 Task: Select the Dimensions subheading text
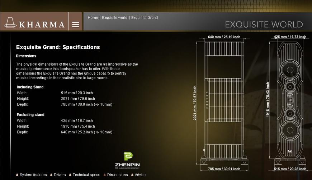click(26, 56)
